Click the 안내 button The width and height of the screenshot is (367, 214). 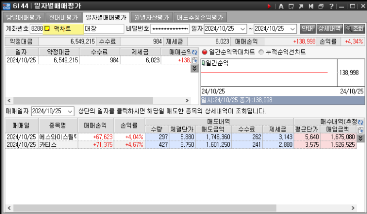coord(307,29)
